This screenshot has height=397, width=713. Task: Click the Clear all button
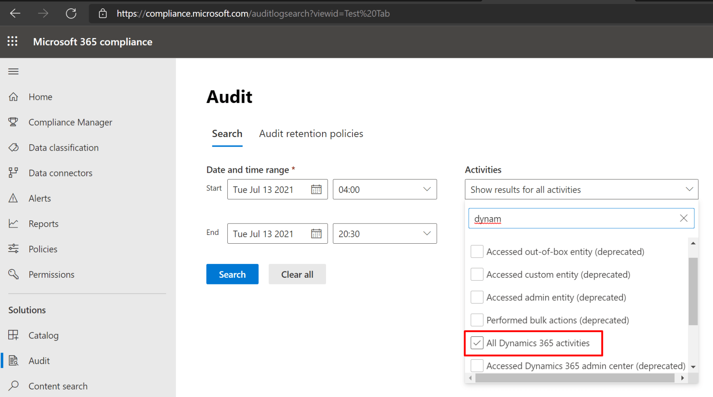click(297, 274)
